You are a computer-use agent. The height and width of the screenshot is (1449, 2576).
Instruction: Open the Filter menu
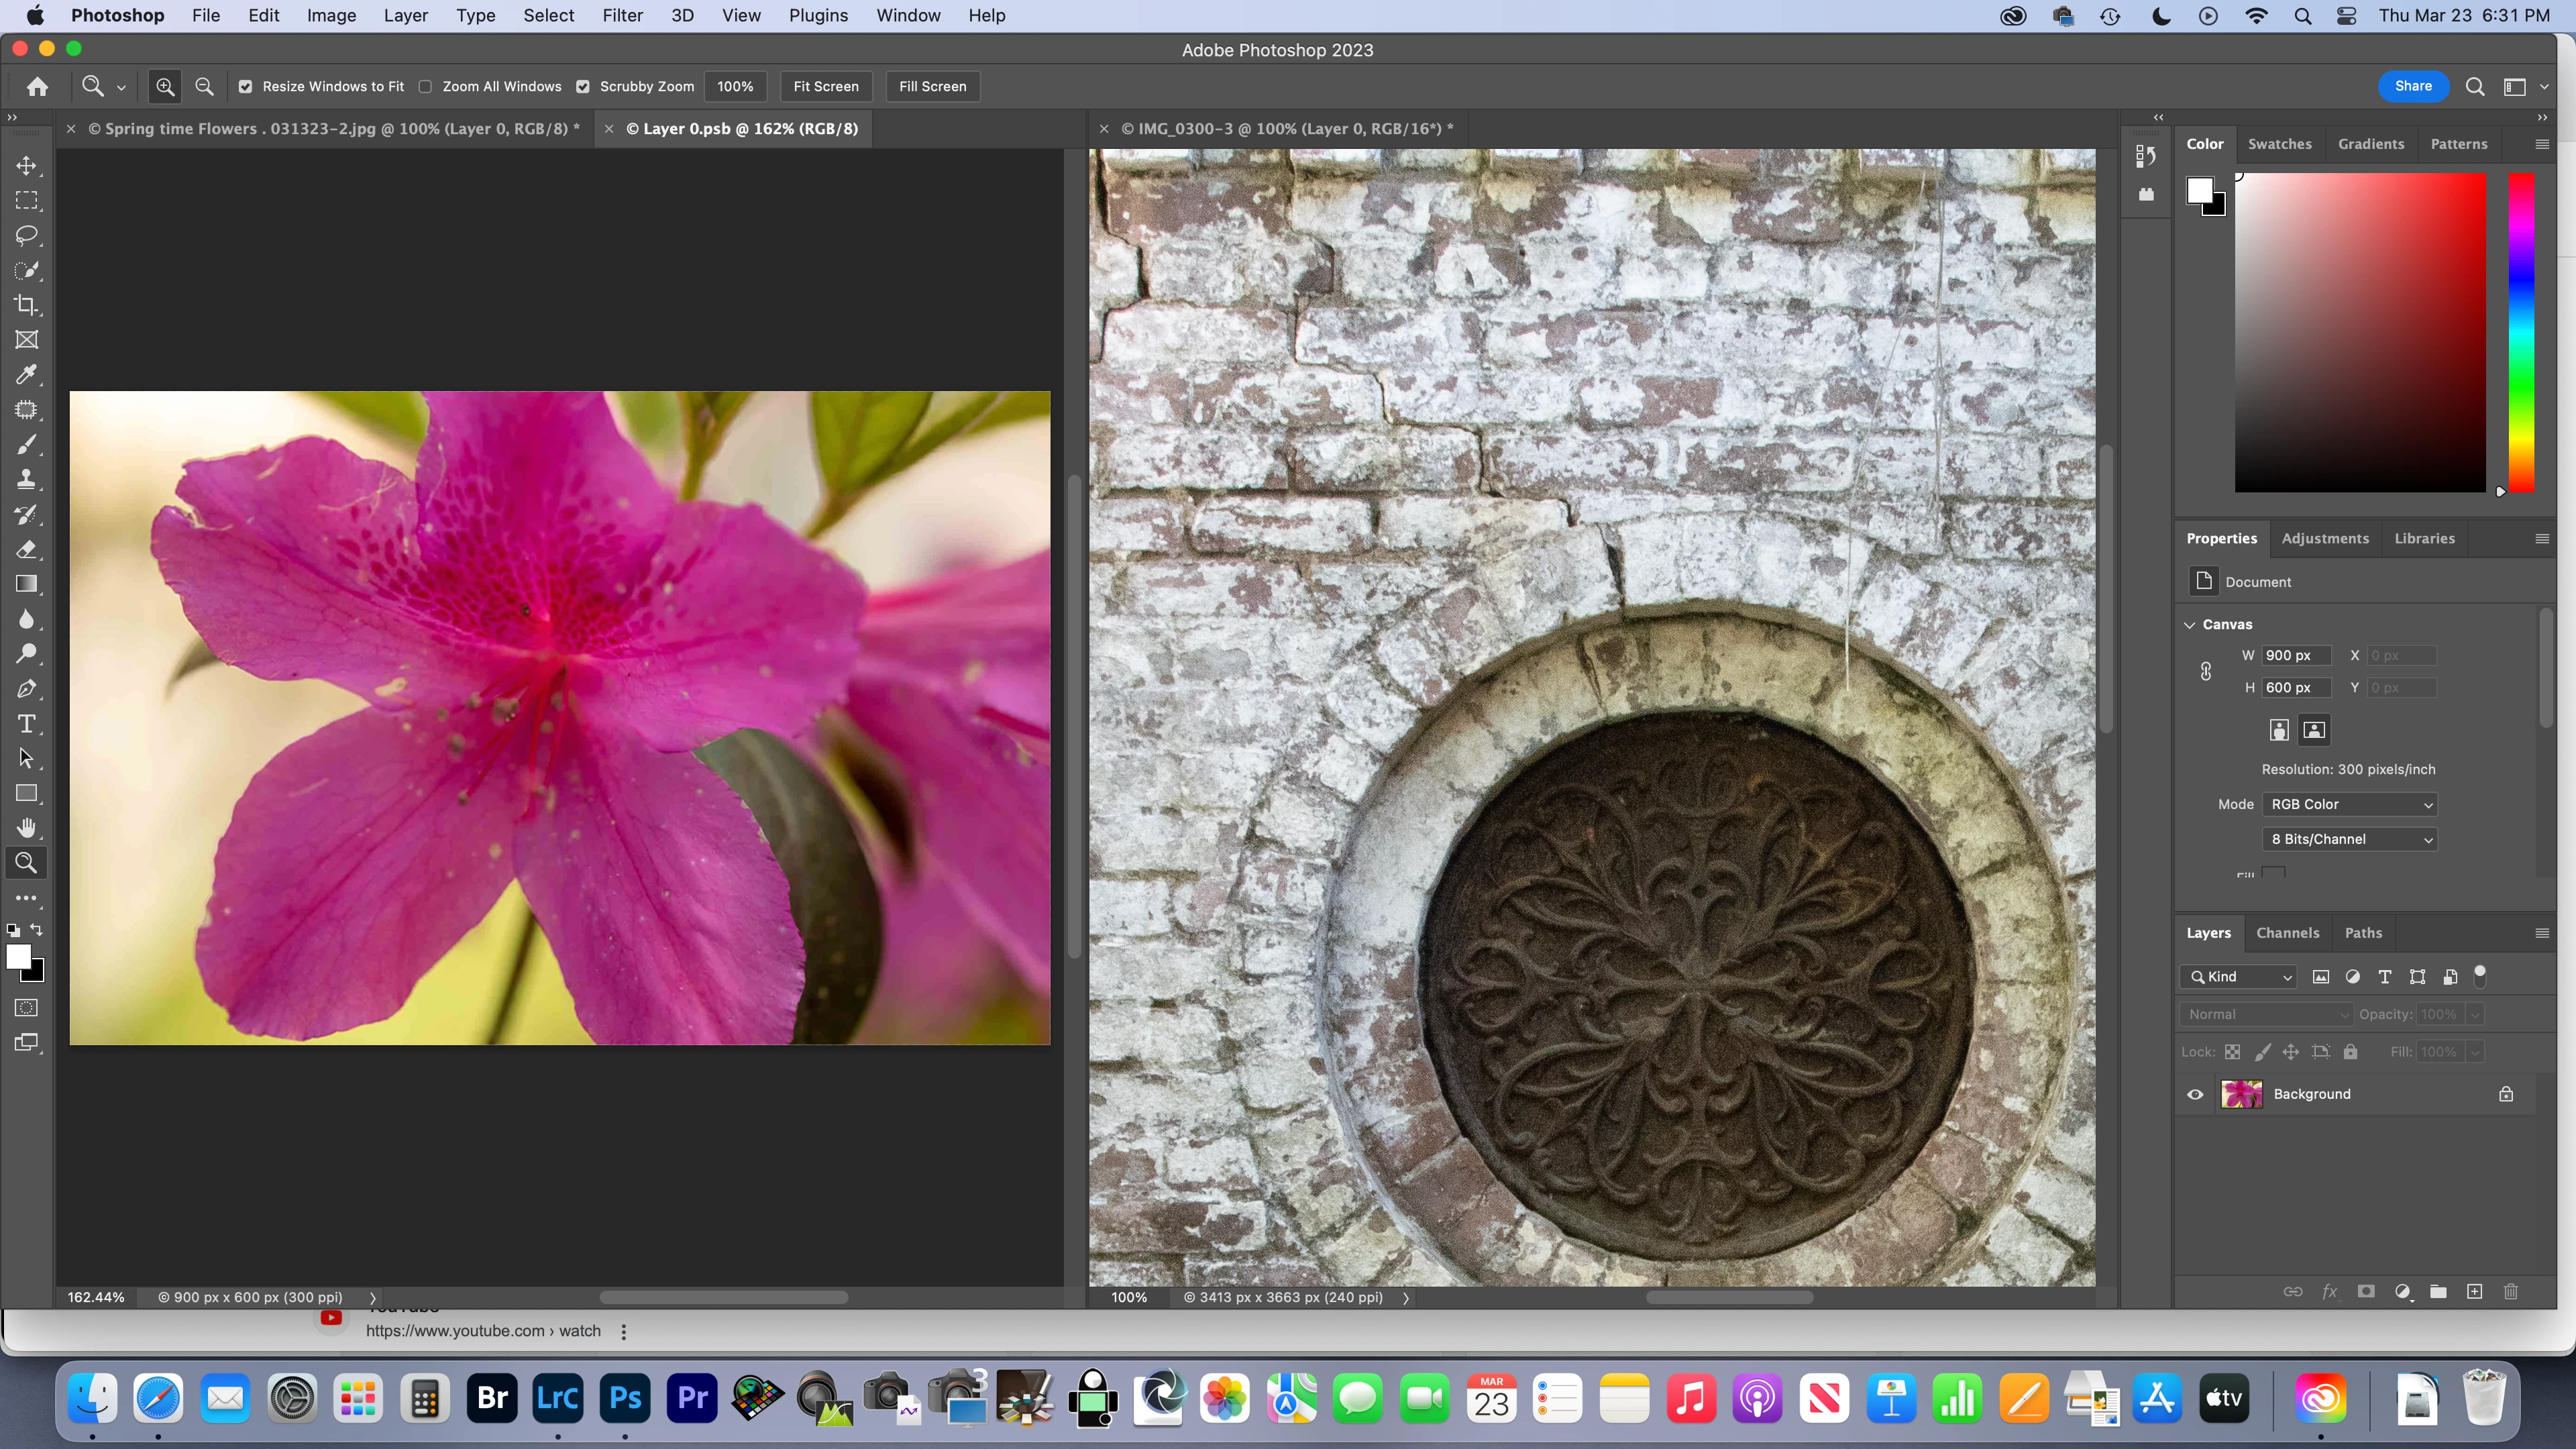[x=622, y=16]
